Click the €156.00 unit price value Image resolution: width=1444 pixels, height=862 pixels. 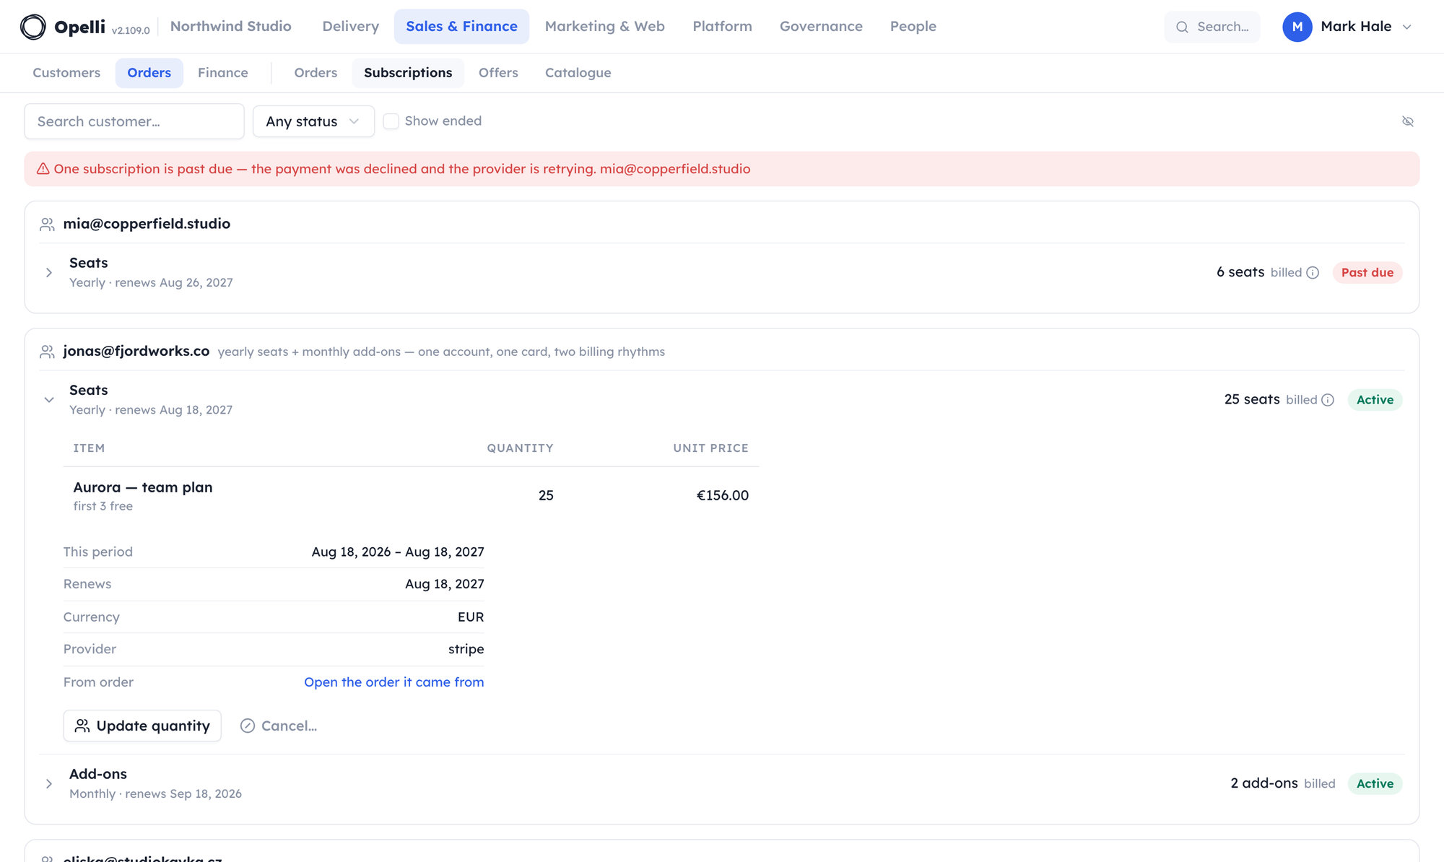point(722,495)
